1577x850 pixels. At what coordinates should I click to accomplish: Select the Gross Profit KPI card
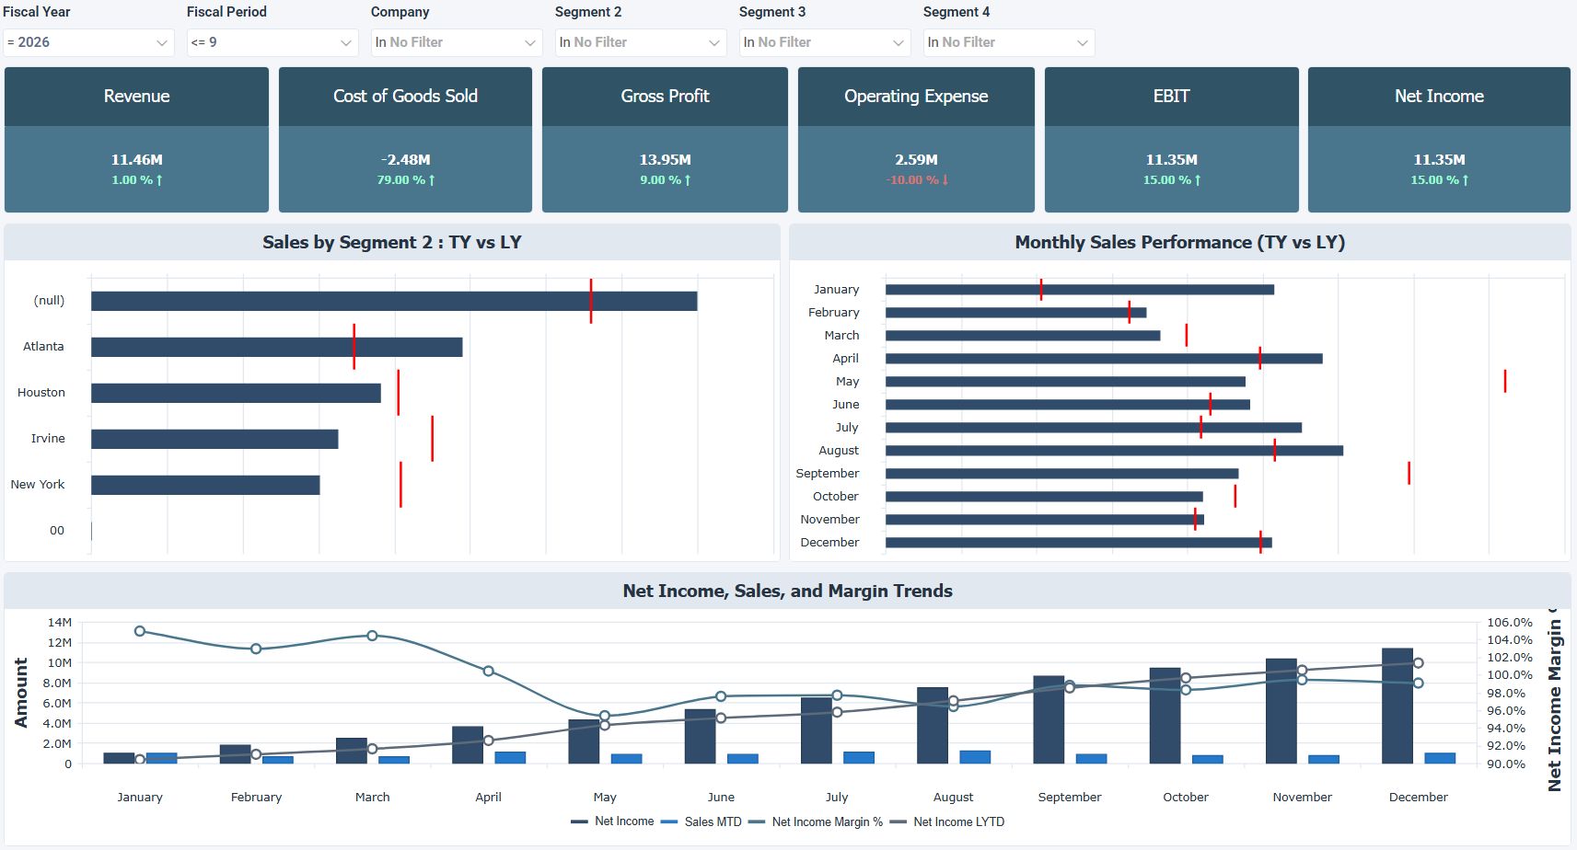(665, 140)
